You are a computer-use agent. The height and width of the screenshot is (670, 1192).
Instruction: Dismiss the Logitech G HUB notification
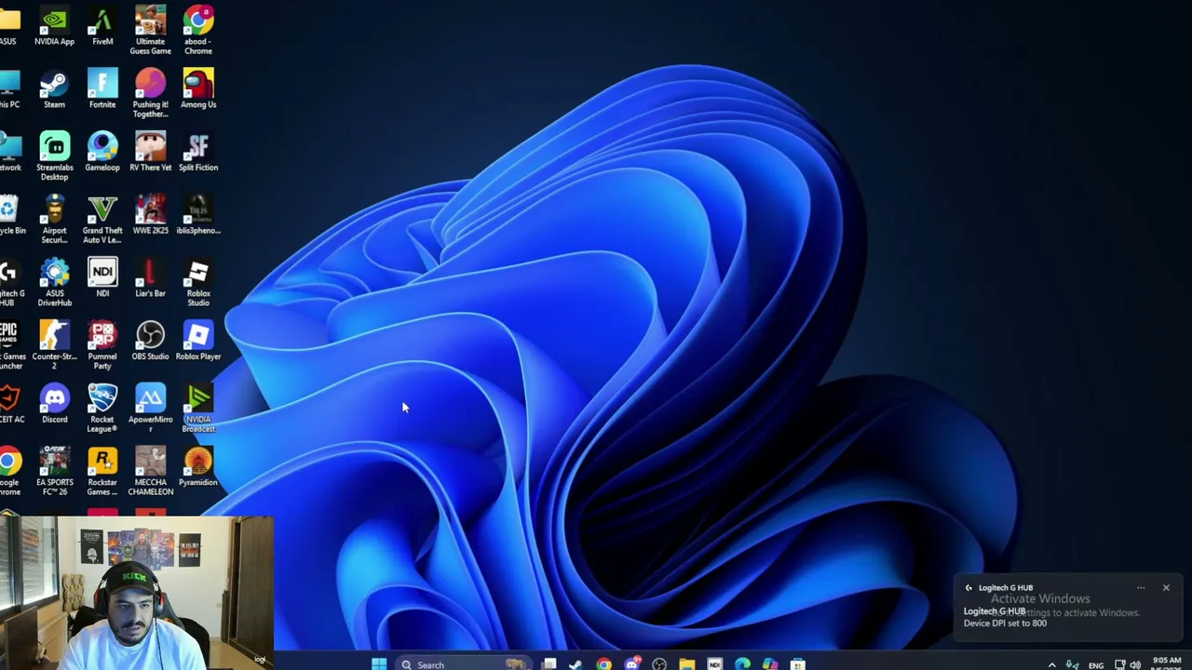coord(1166,587)
